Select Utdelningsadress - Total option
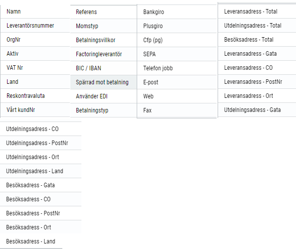This screenshot has width=296, height=249. (x=257, y=26)
